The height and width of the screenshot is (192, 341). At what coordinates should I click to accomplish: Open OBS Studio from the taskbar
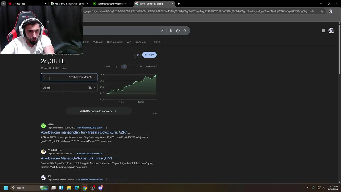point(92,188)
